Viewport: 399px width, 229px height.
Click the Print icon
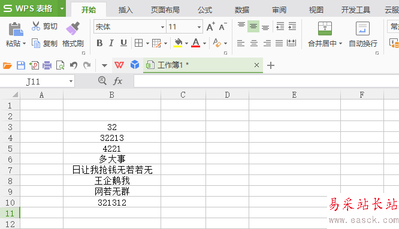pos(47,65)
